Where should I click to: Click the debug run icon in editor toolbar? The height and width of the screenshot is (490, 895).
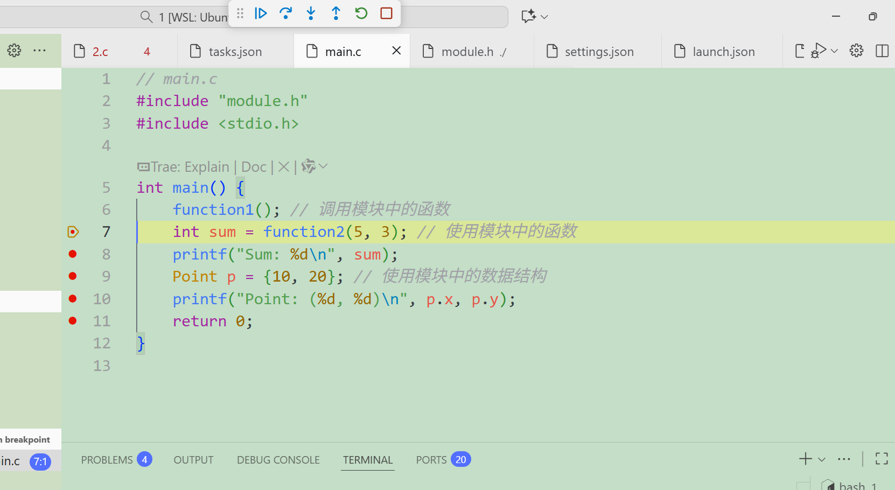coord(819,51)
